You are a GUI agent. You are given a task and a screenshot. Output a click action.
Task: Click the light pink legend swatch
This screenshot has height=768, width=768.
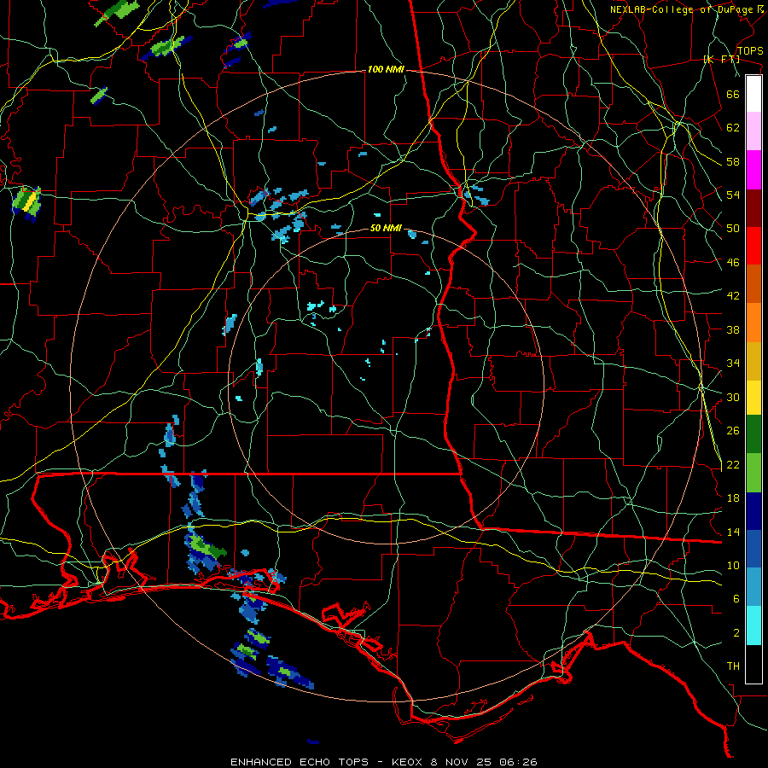[753, 131]
